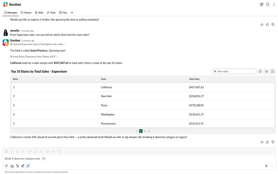The image size is (278, 174).
Task: Add a new tab with plus icon
Action: 72,13
